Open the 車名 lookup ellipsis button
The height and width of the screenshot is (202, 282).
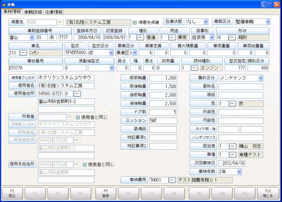pos(23,53)
